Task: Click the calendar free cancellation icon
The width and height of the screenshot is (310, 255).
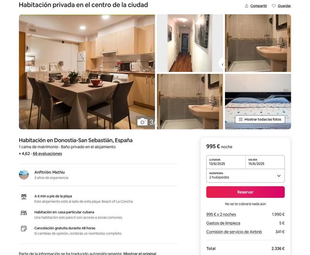Action: (x=24, y=229)
